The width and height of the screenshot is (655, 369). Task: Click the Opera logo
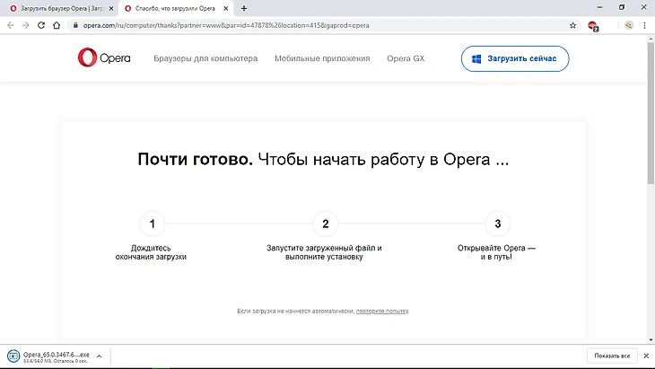coord(104,57)
